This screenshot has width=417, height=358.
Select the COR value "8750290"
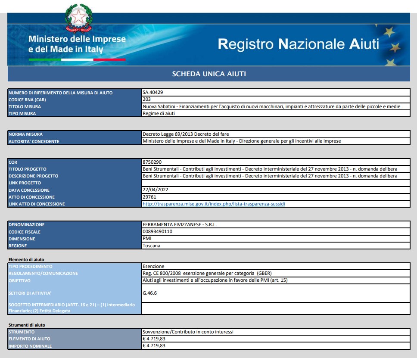click(152, 162)
